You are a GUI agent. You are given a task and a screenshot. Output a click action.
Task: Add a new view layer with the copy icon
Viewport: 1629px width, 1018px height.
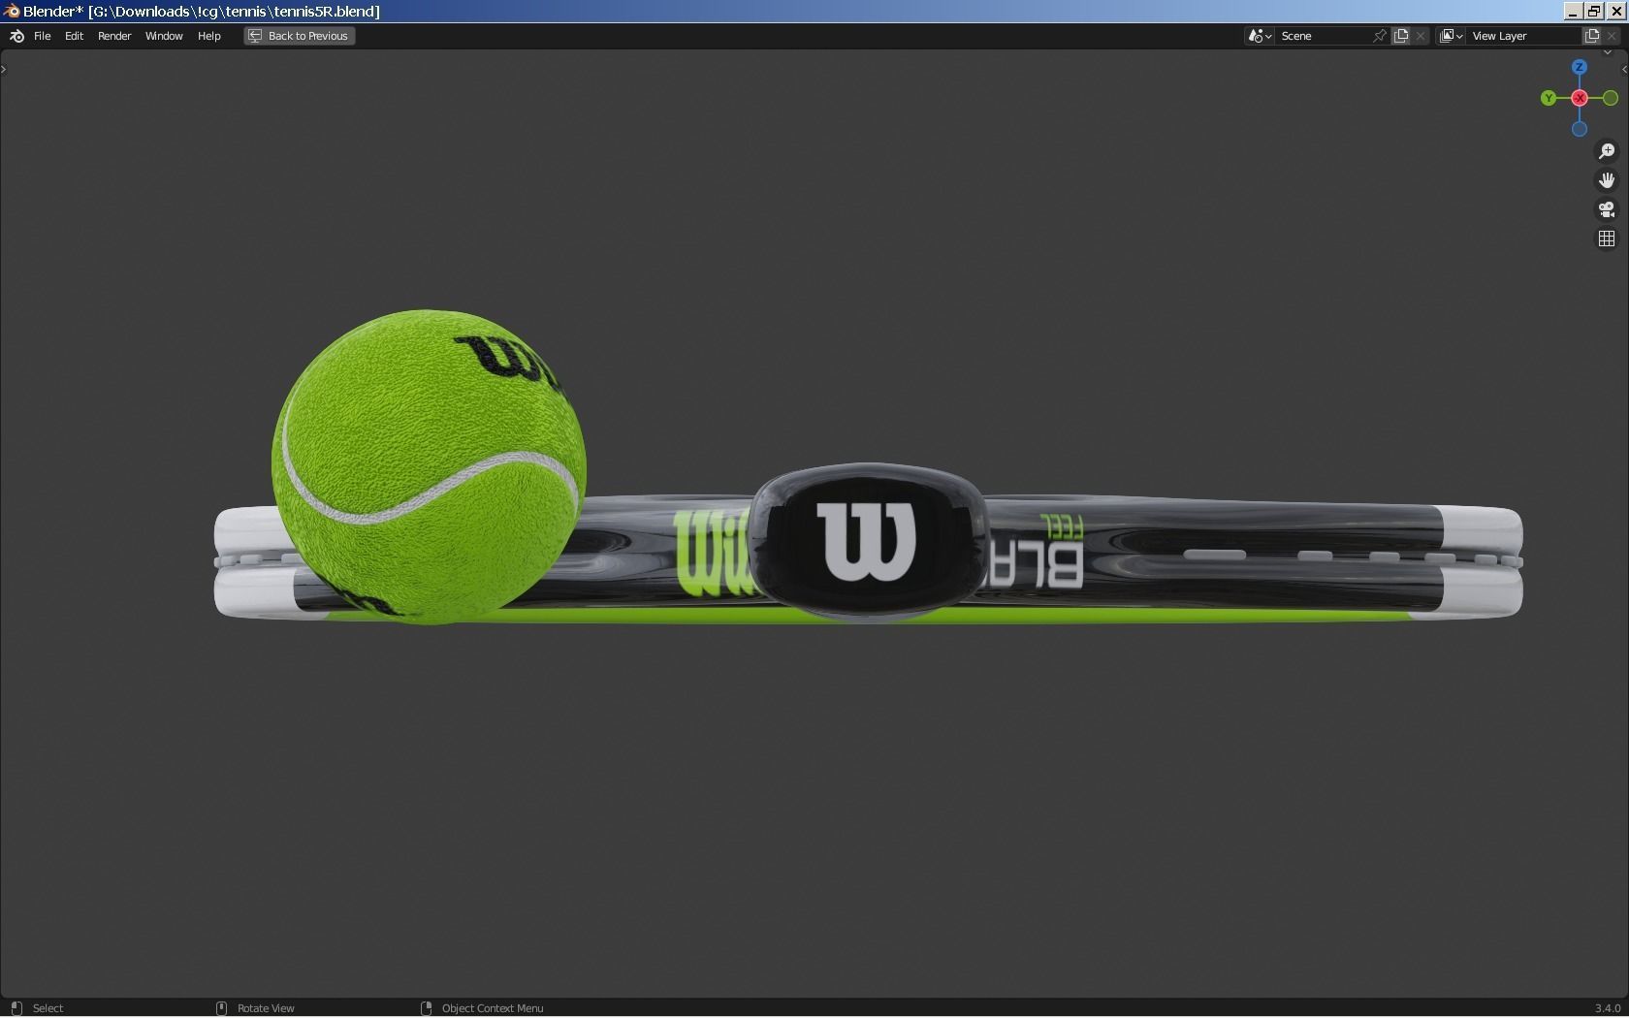[x=1592, y=36]
